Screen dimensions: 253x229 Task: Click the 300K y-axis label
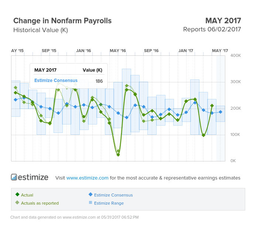236,82
